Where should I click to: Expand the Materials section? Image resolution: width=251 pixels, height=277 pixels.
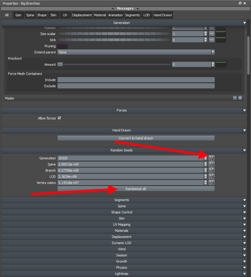point(124,231)
